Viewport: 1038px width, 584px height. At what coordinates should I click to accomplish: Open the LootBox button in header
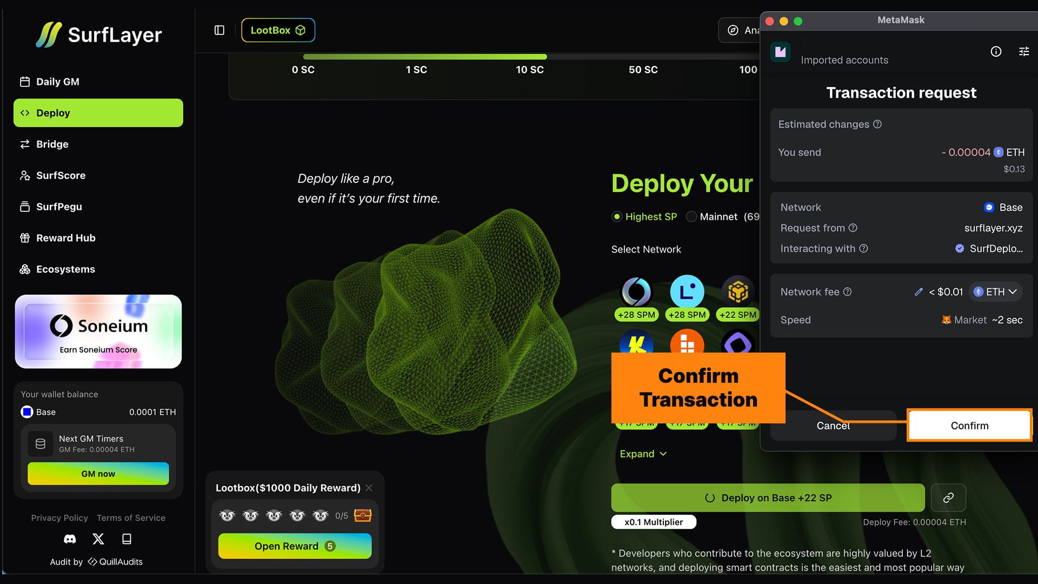click(278, 30)
